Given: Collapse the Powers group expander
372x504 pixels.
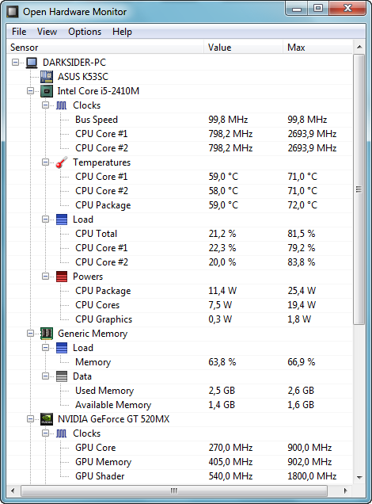Looking at the screenshot, I should 45,277.
